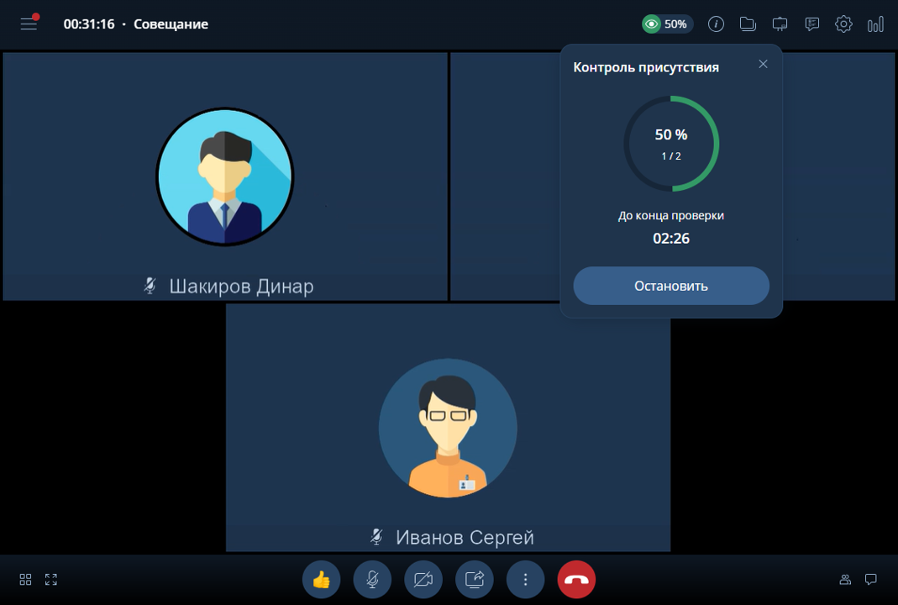Click the 50% attendance progress ring

[671, 144]
